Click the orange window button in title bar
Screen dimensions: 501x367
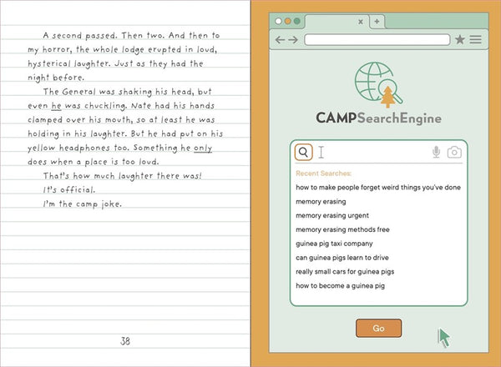click(287, 21)
